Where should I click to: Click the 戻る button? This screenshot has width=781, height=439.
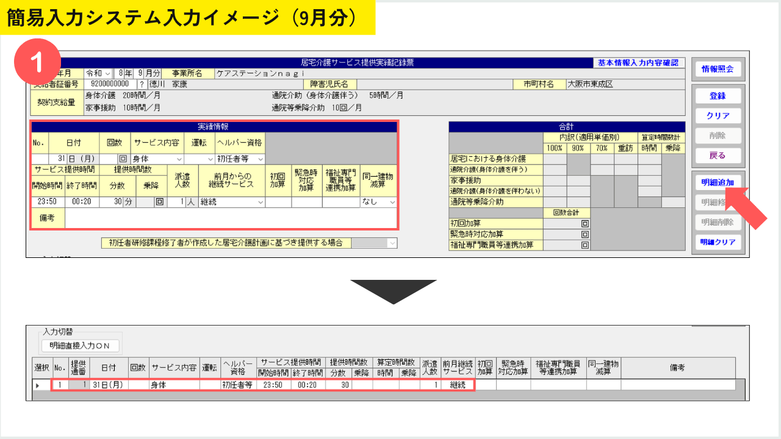point(718,155)
